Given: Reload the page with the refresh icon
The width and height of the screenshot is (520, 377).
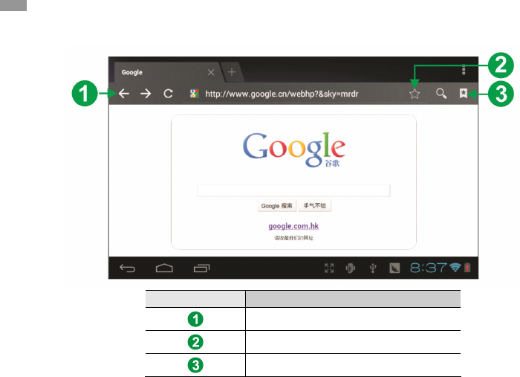Looking at the screenshot, I should pos(168,94).
